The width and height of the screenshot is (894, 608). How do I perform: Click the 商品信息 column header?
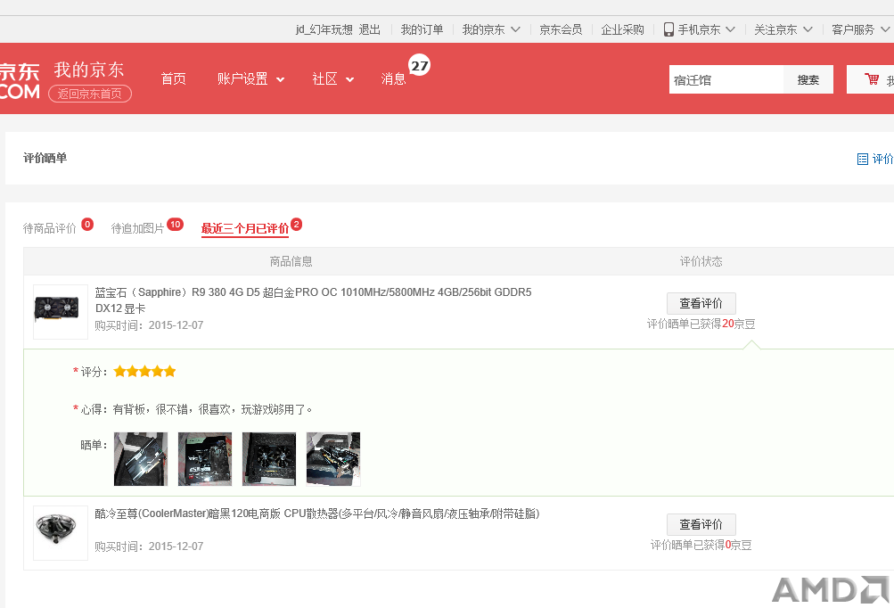[x=291, y=261]
